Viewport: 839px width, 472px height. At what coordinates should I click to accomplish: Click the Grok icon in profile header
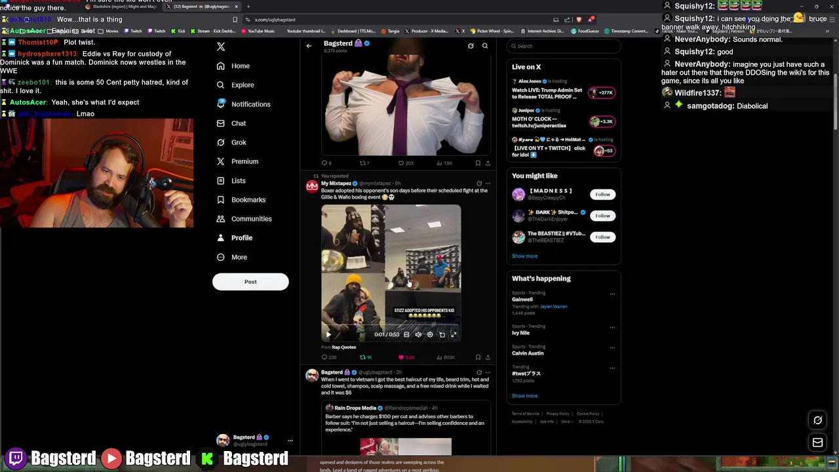coord(471,46)
